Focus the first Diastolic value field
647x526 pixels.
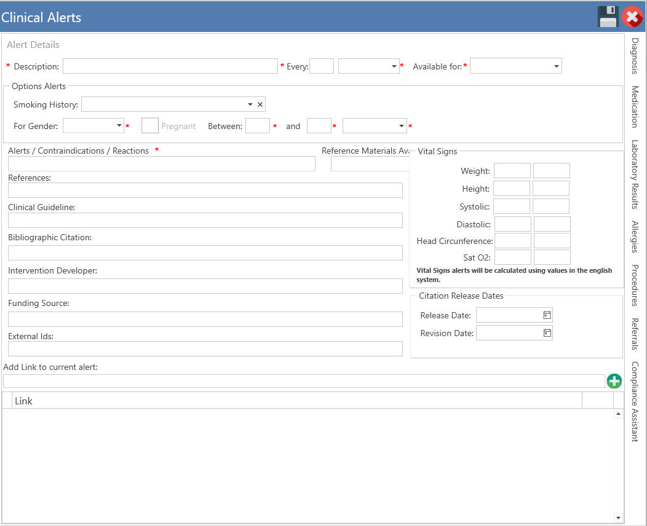coord(513,224)
